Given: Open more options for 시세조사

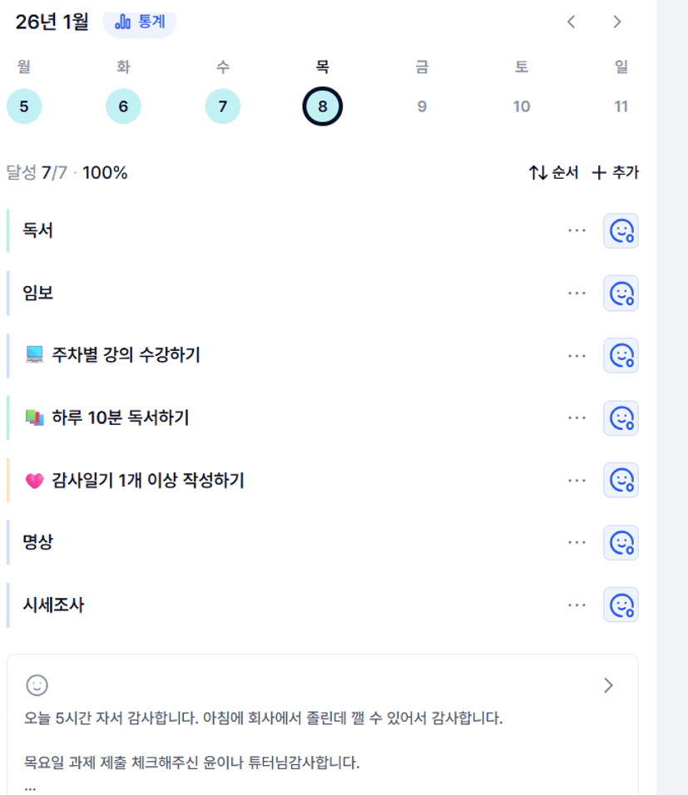Looking at the screenshot, I should click(577, 605).
